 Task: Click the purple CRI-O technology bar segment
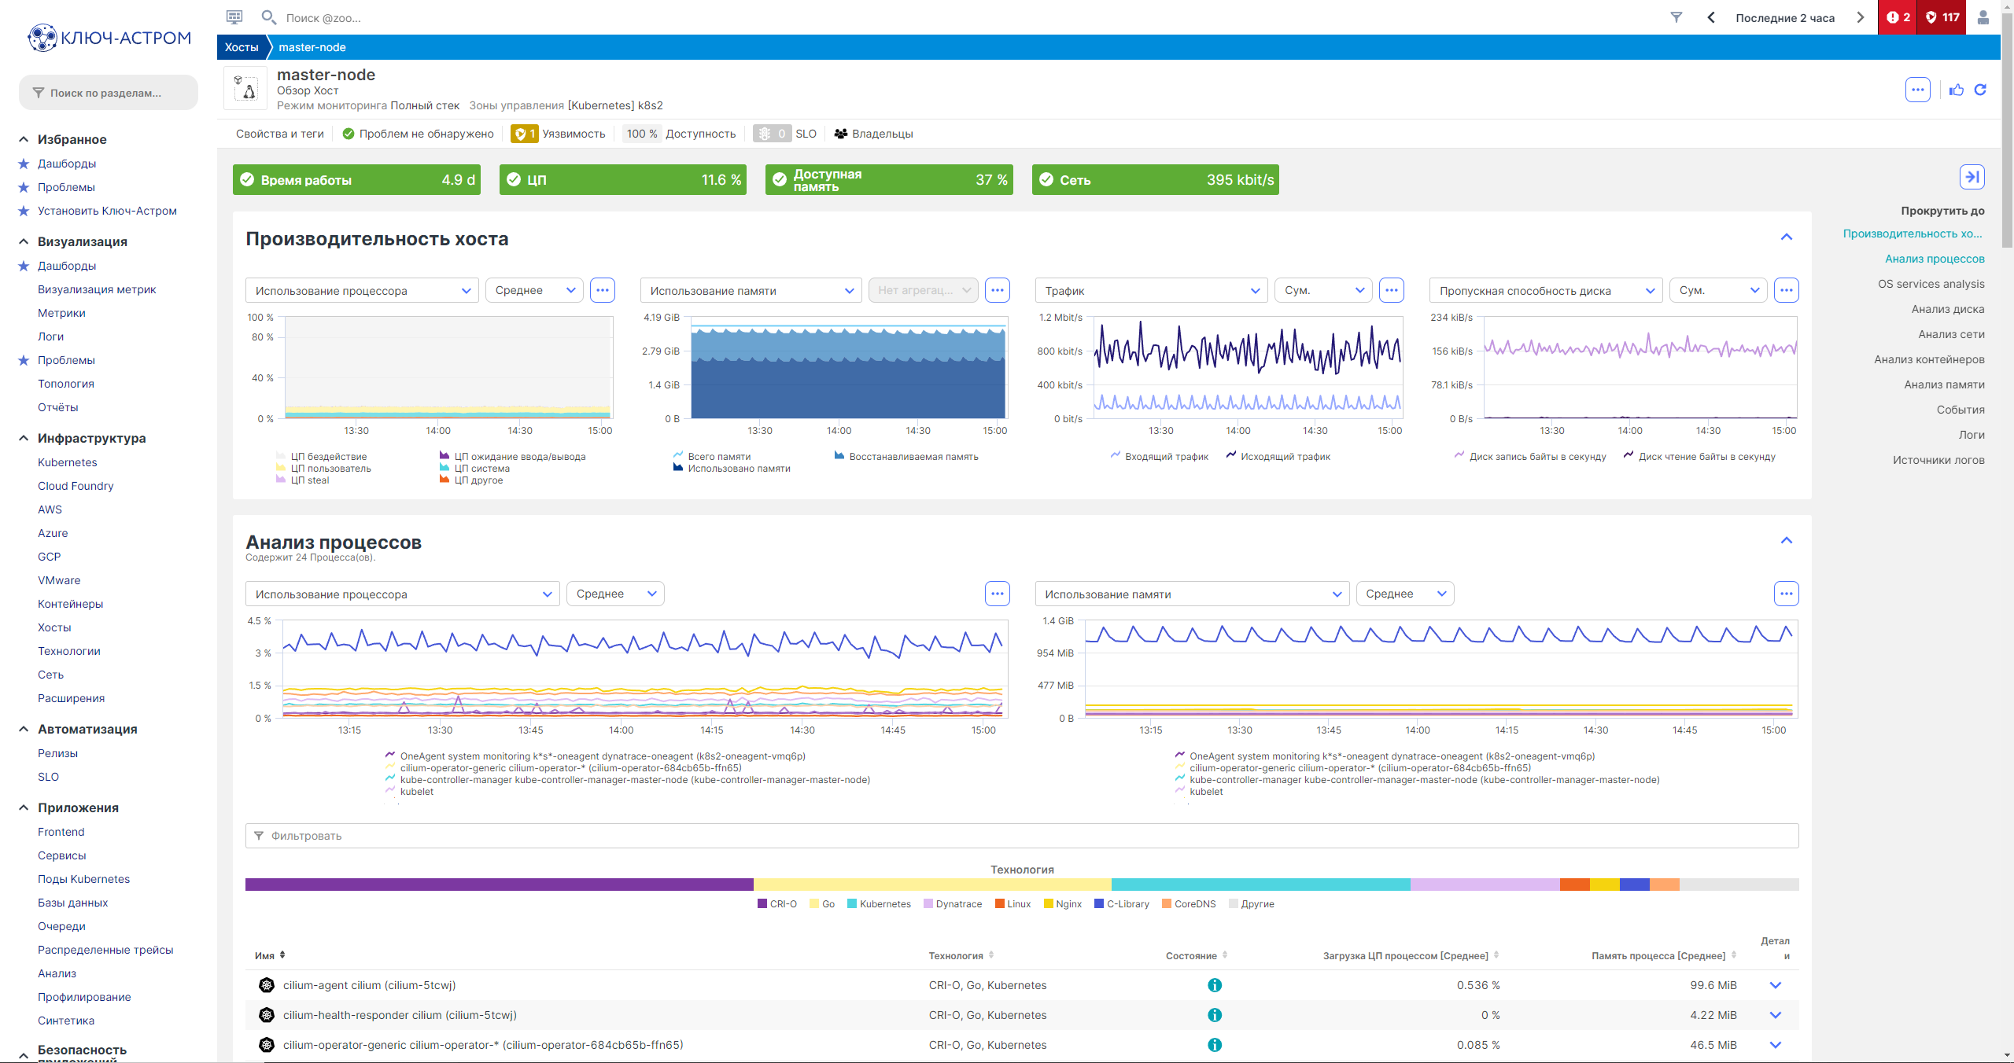(499, 885)
